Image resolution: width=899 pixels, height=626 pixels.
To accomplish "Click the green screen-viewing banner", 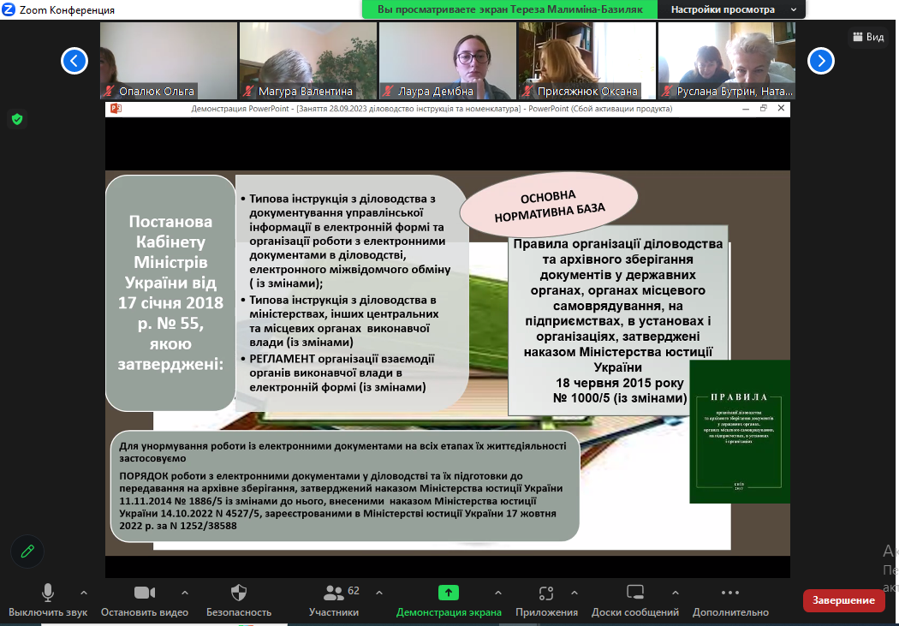I will click(x=509, y=9).
